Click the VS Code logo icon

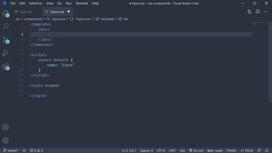click(x=4, y=3)
